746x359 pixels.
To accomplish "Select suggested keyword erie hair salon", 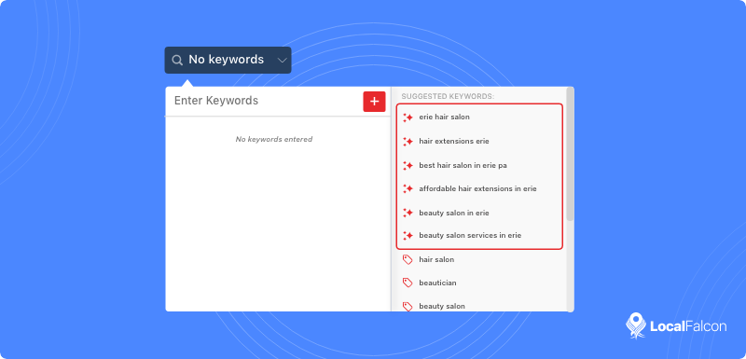I will coord(444,117).
